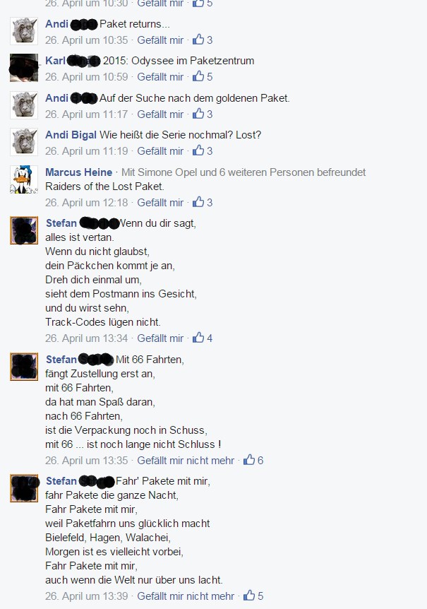
Task: Click like count icon under 2015: Odyssee comment
Action: (x=198, y=76)
